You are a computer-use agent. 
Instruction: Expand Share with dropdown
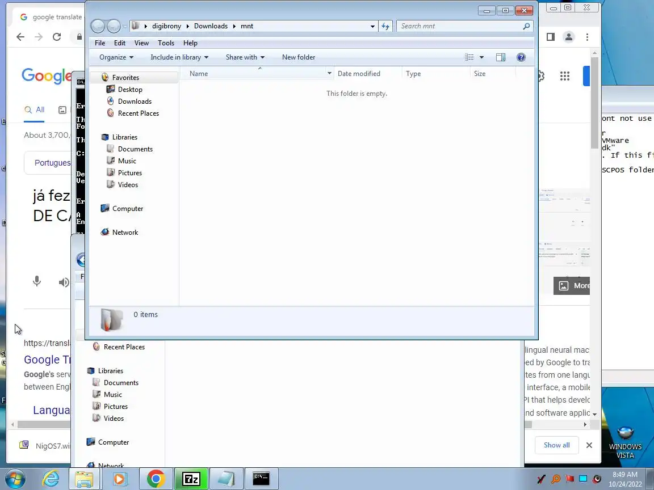[x=245, y=57]
